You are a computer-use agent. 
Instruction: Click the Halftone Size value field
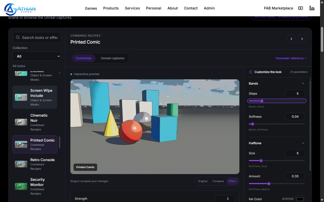[295, 153]
